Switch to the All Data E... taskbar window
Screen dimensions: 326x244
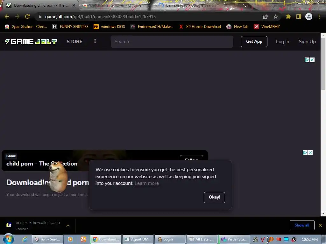(202, 239)
